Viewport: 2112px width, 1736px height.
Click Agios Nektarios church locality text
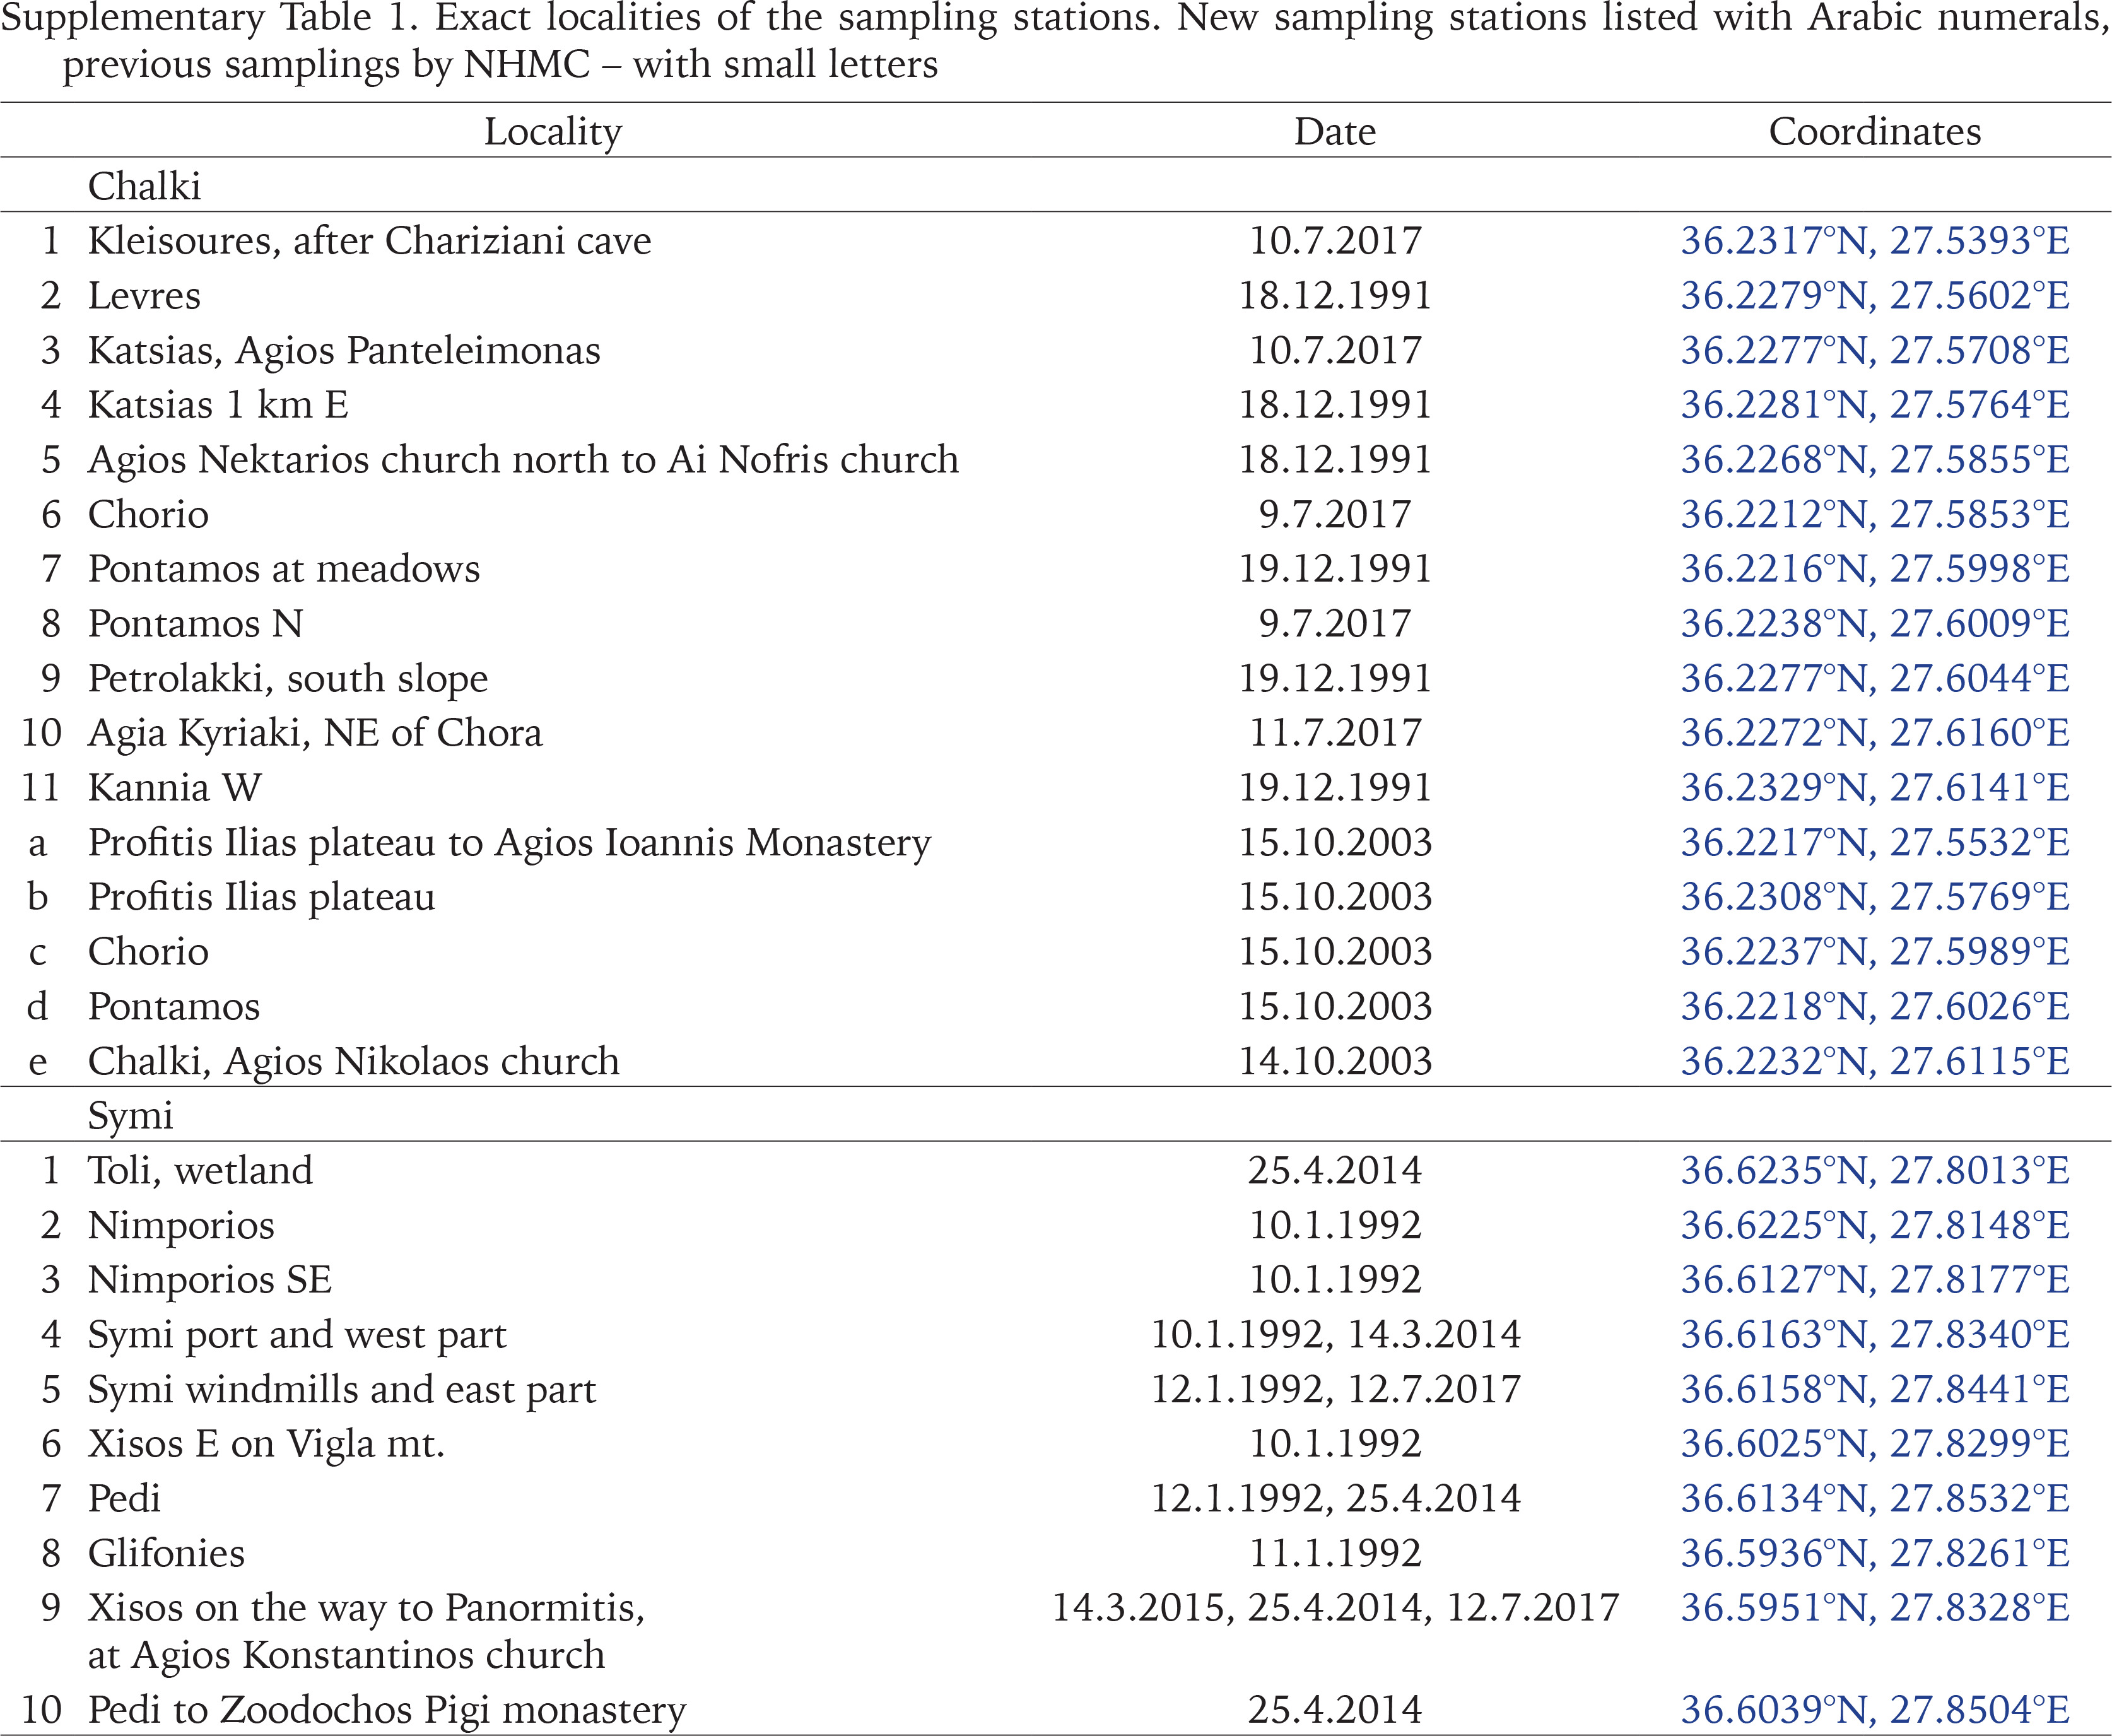point(523,460)
